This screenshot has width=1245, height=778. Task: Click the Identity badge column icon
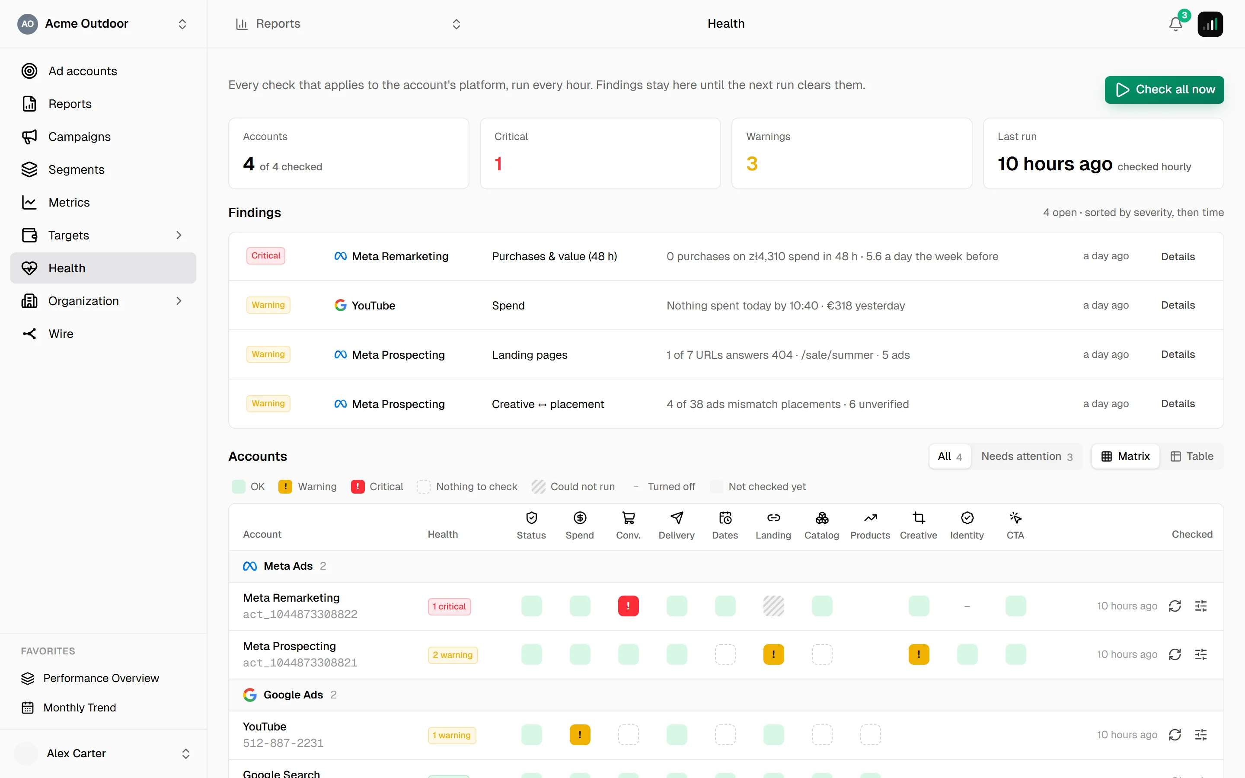coord(967,518)
